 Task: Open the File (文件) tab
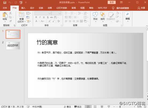click(5, 8)
